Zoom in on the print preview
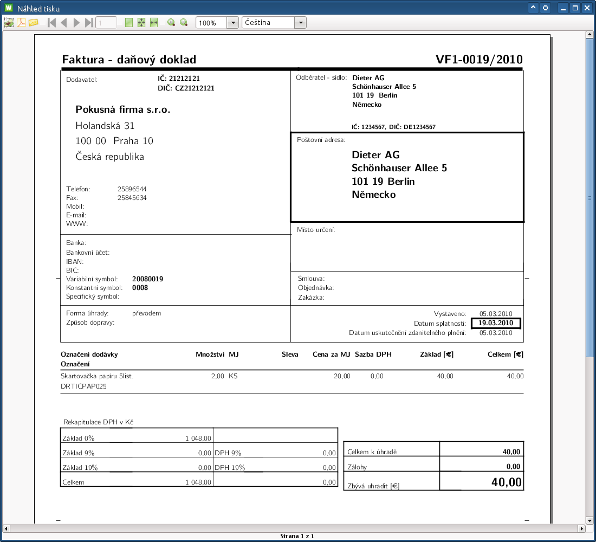The width and height of the screenshot is (596, 542). pos(171,23)
